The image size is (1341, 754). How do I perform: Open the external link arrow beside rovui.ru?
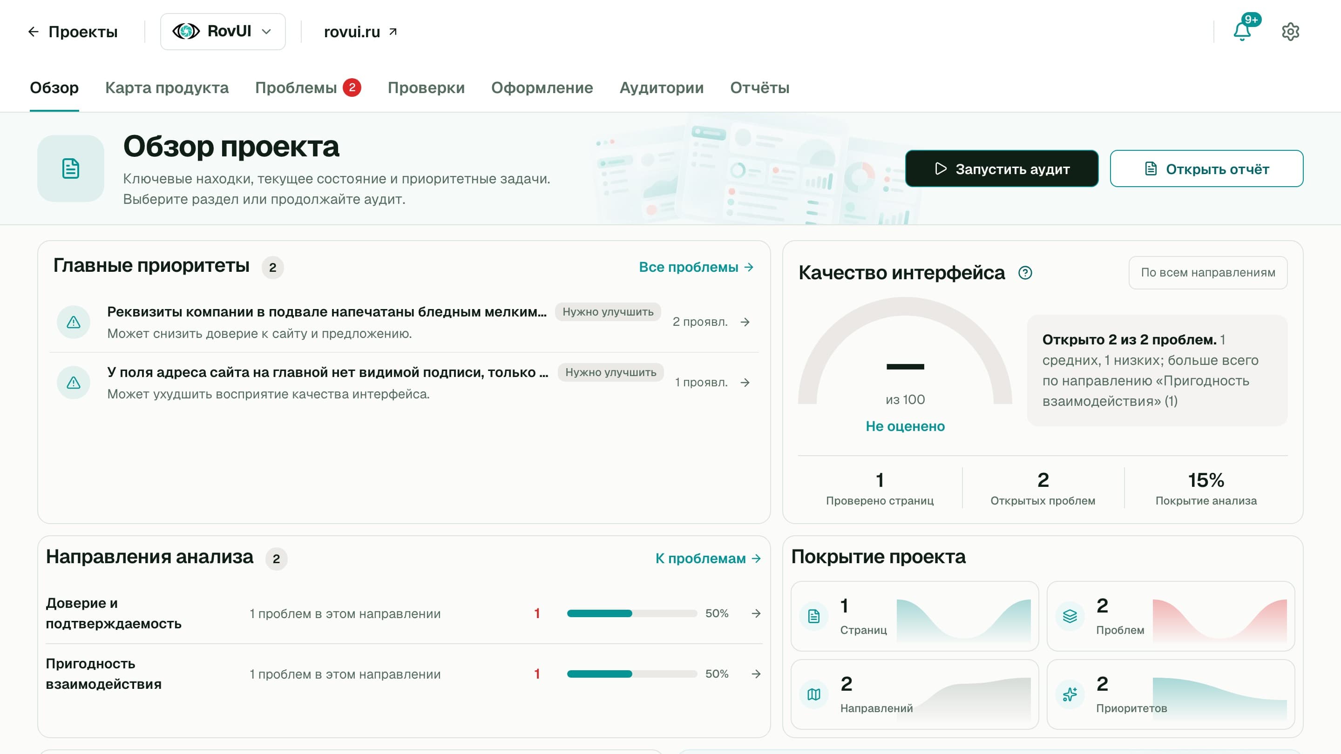pos(393,32)
